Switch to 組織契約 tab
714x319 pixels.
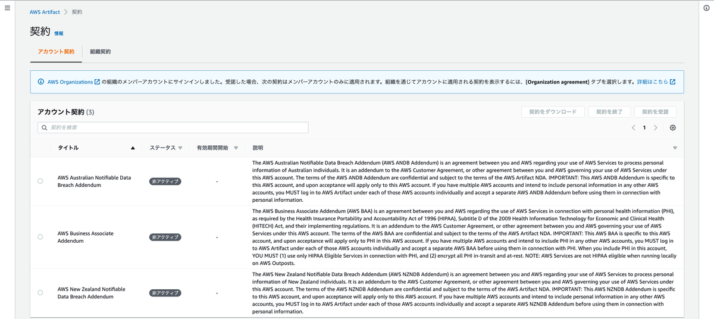pyautogui.click(x=101, y=52)
